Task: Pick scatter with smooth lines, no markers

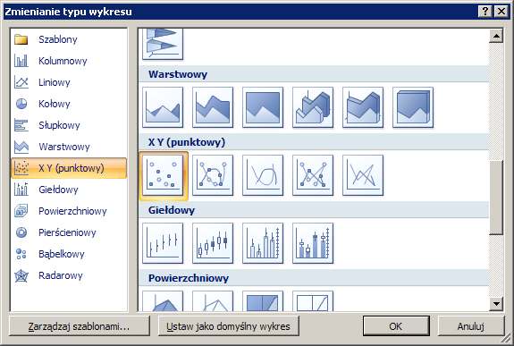Action: (263, 175)
